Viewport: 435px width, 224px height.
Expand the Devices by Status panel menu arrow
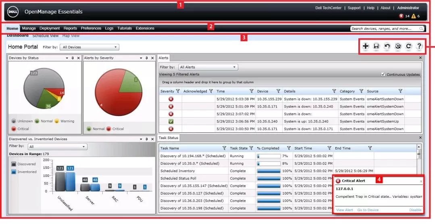click(67, 58)
